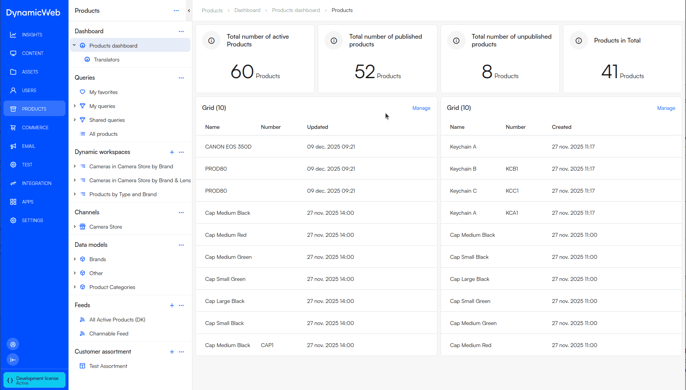Screen dimensions: 686x390
Task: Click the Commerce shopping cart icon
Action: click(x=13, y=128)
